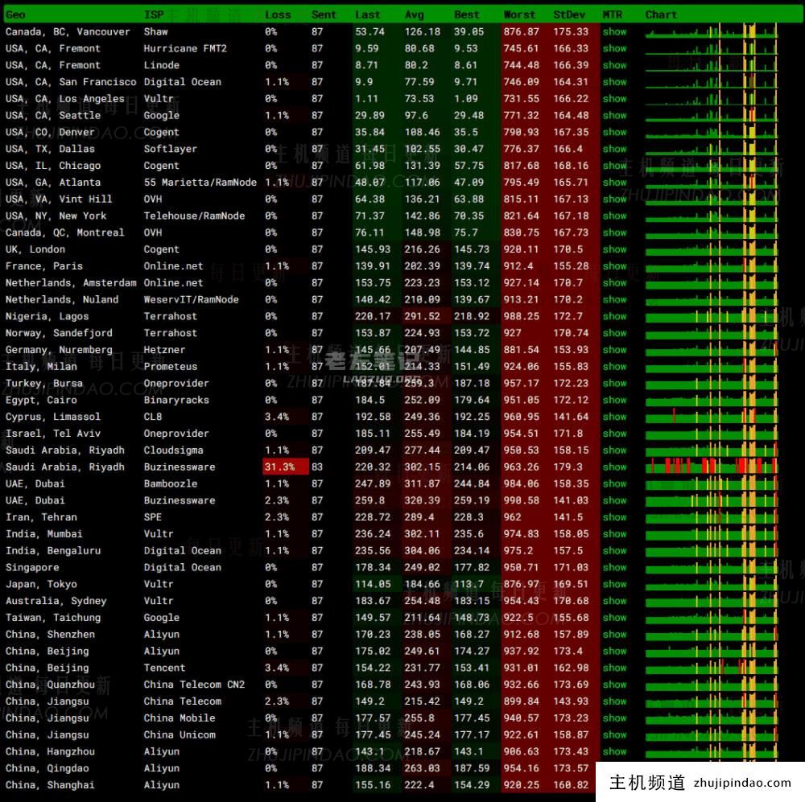This screenshot has width=805, height=802.
Task: Click 'show' for Iran, Tehran SPE
Action: click(614, 517)
